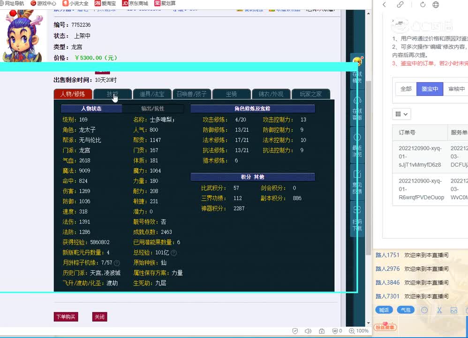Switch to the 锦衣/外观 tab

click(272, 94)
